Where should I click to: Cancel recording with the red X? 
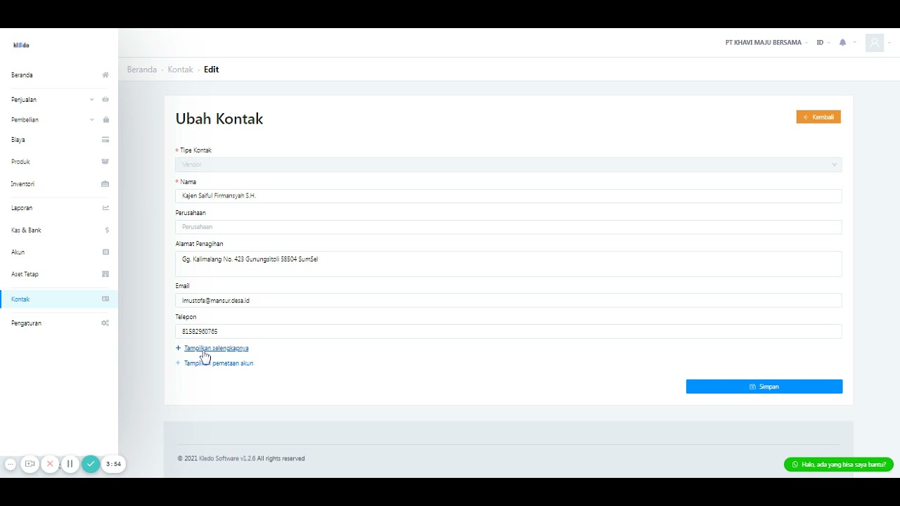click(50, 464)
